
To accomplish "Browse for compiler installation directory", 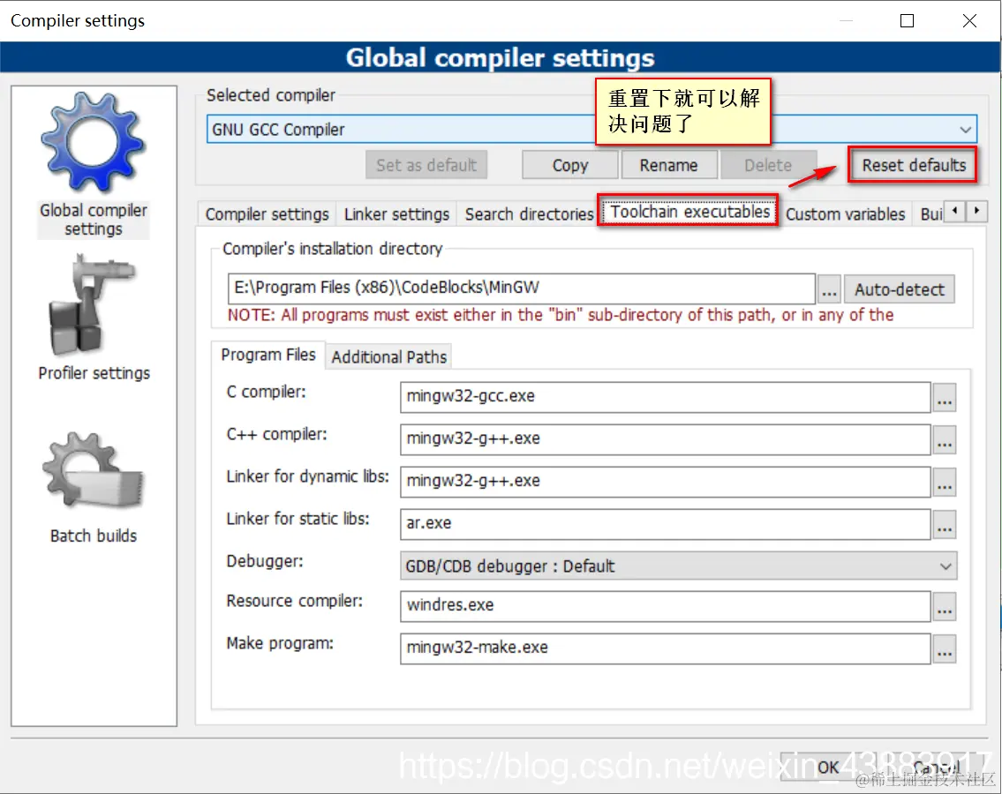I will [x=829, y=290].
